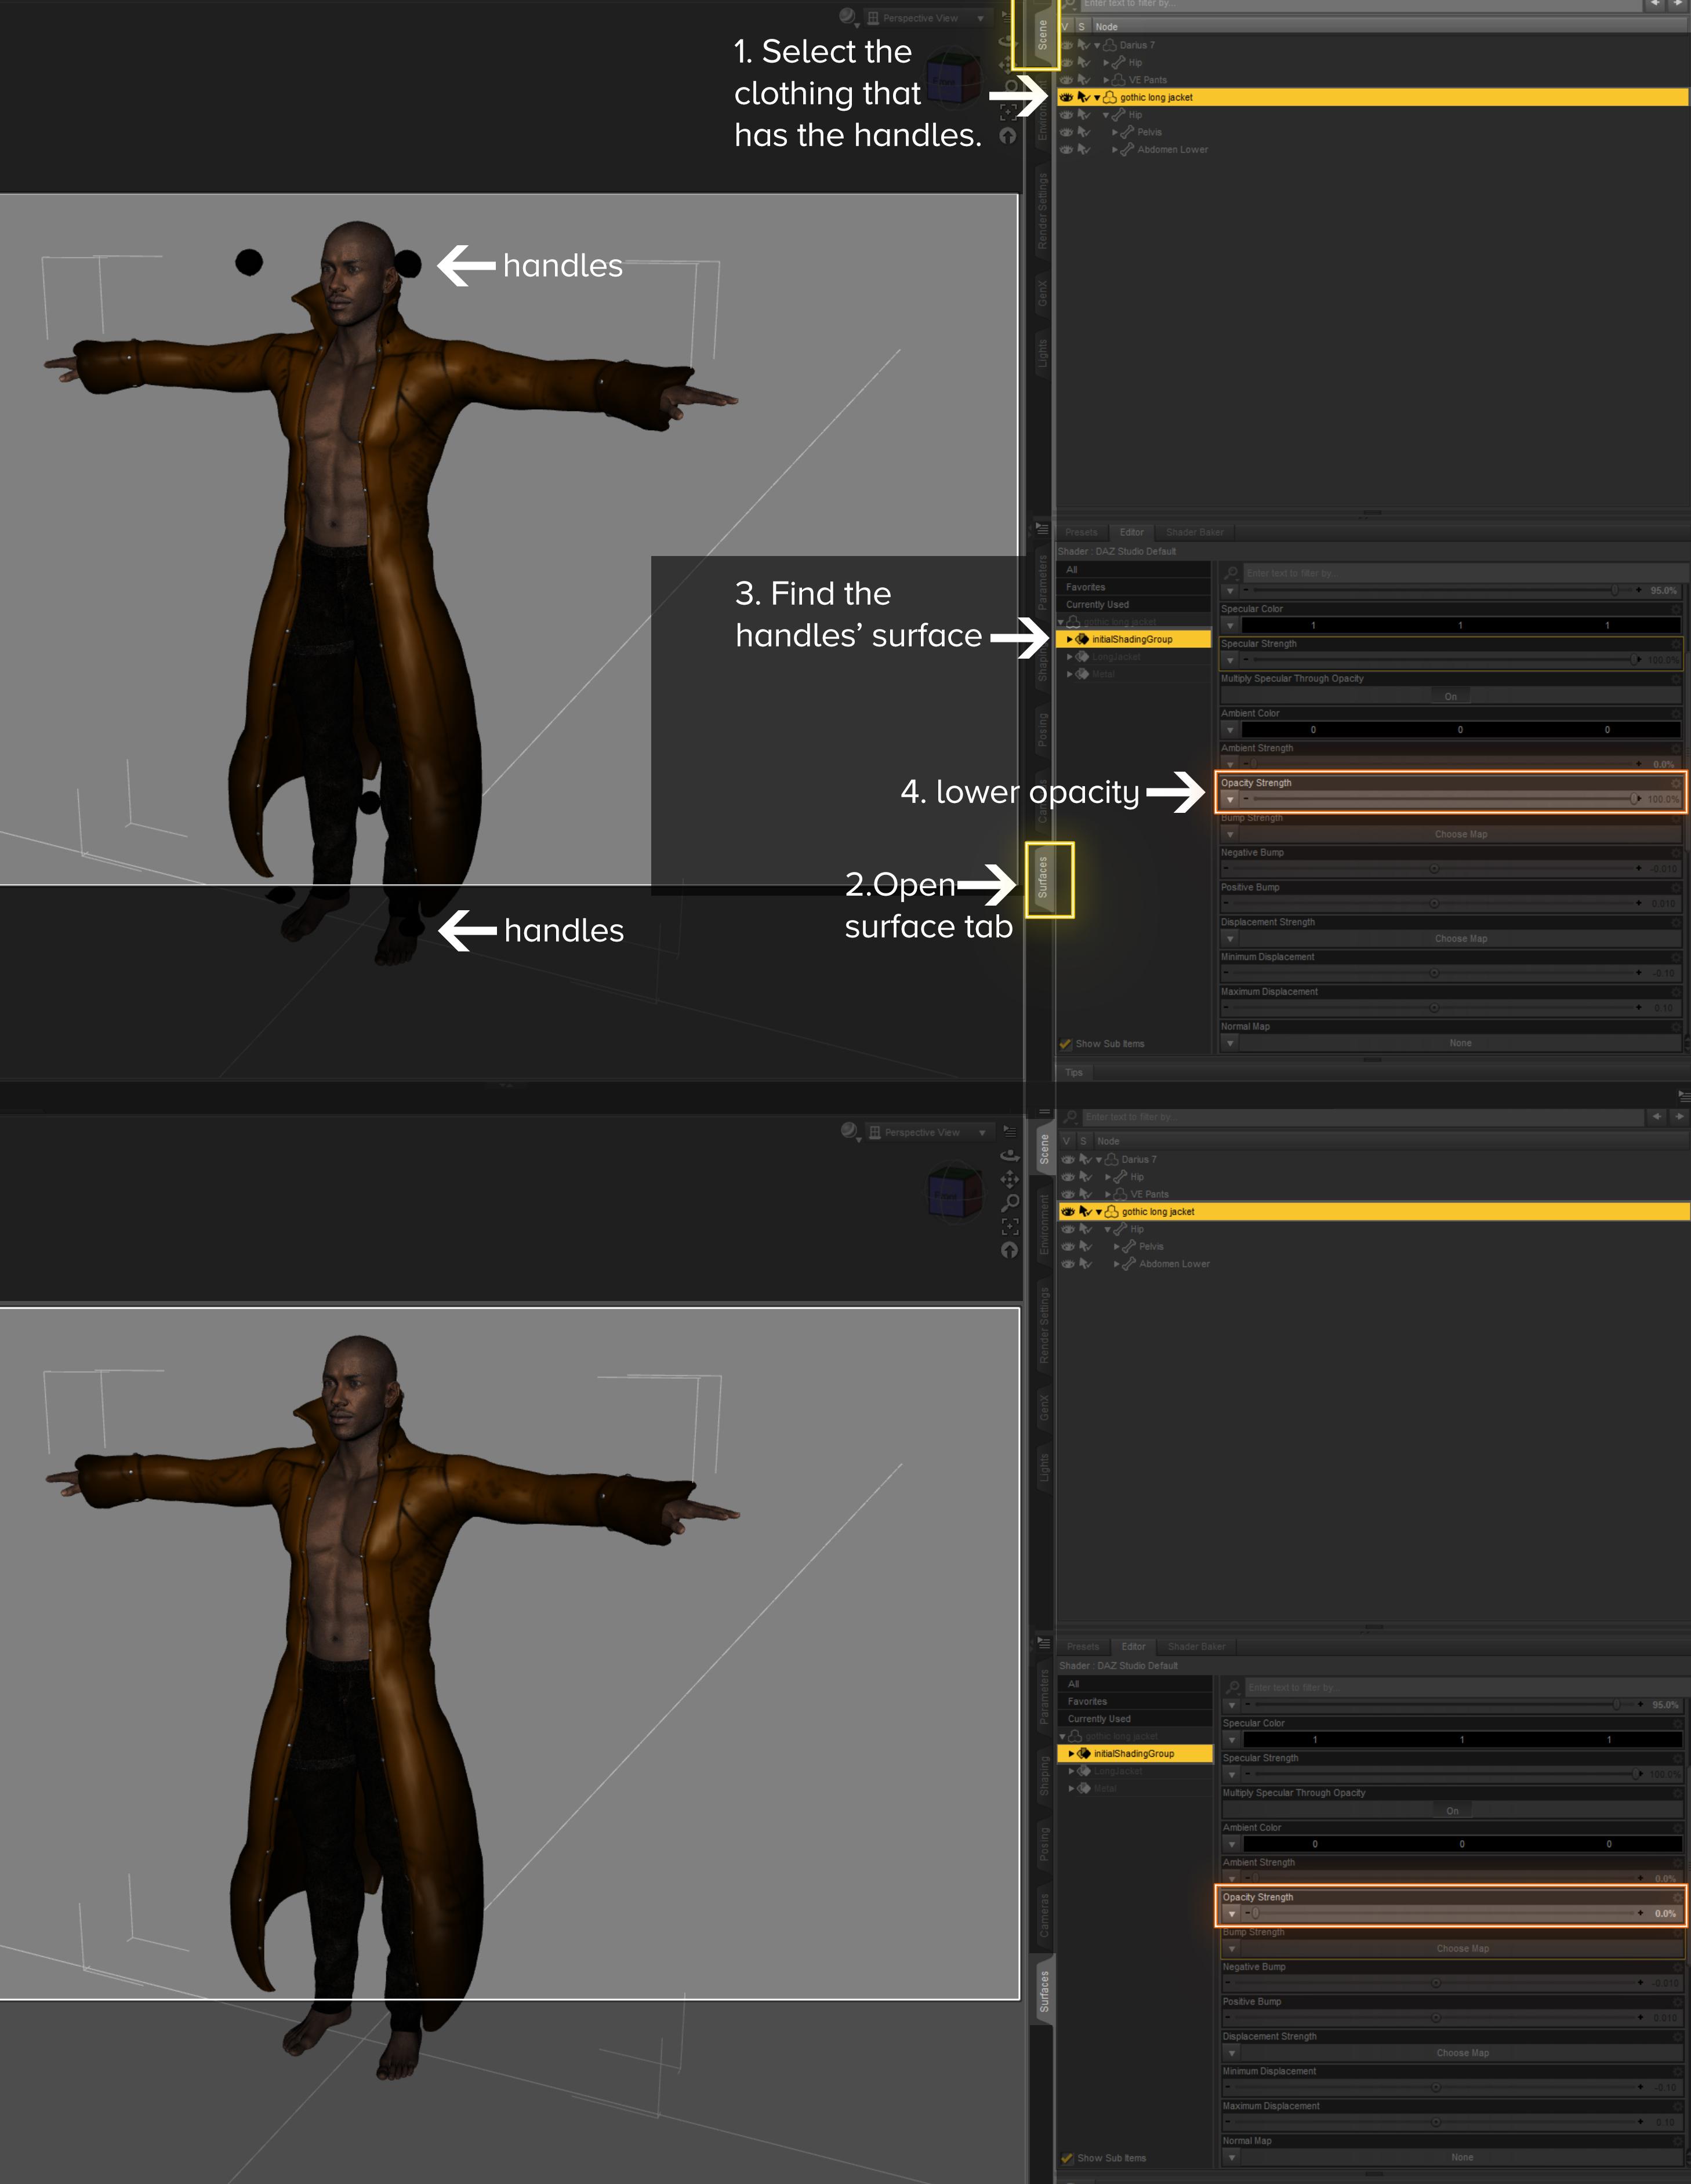Screen dimensions: 1691x2184
Task: Toggle the Show Sub Items checkbox in the bottom screenshot
Action: 1067,2158
